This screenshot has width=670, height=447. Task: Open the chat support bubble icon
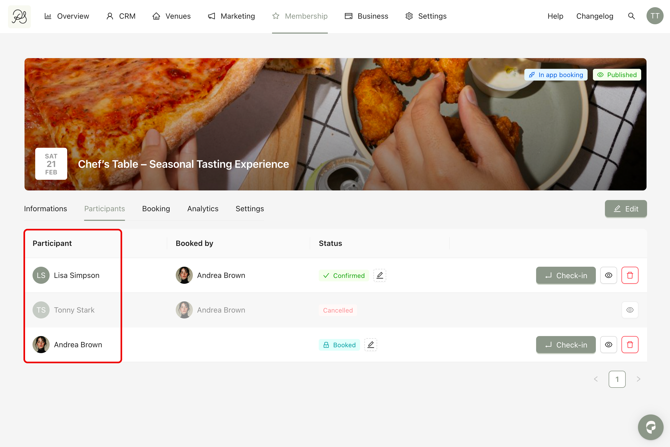[x=650, y=427]
